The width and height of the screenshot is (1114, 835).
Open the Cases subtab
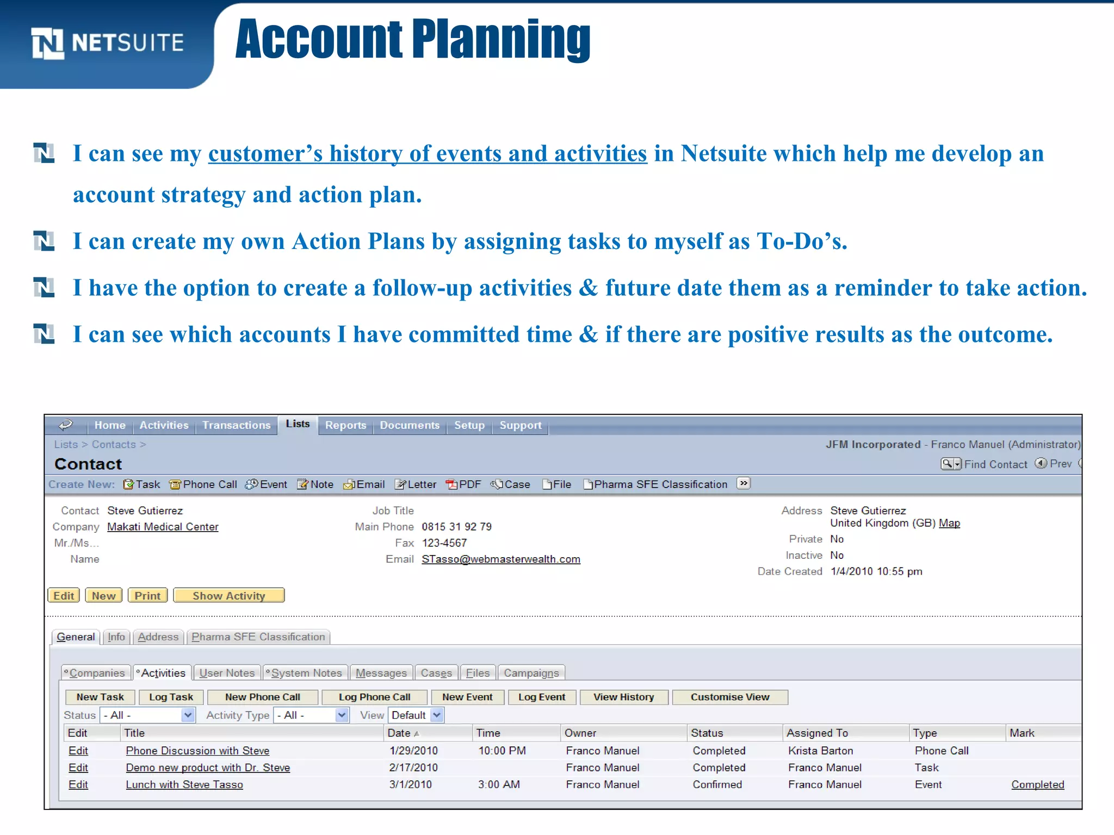(436, 673)
